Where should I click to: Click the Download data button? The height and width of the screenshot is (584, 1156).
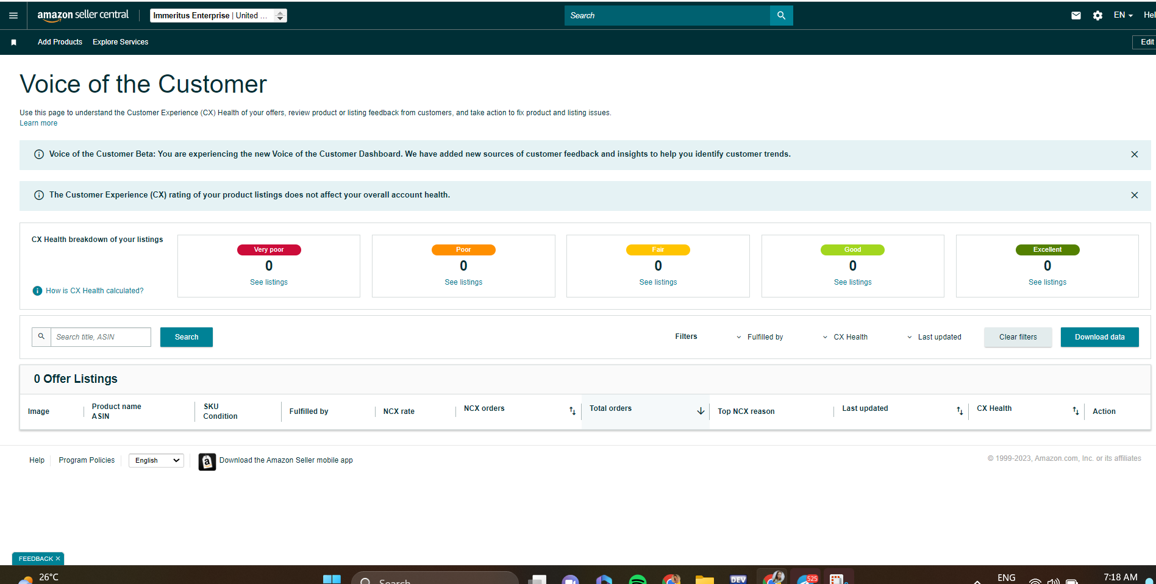(1099, 337)
